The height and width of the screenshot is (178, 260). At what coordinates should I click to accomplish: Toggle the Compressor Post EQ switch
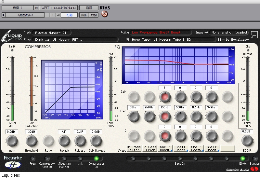click(47, 158)
